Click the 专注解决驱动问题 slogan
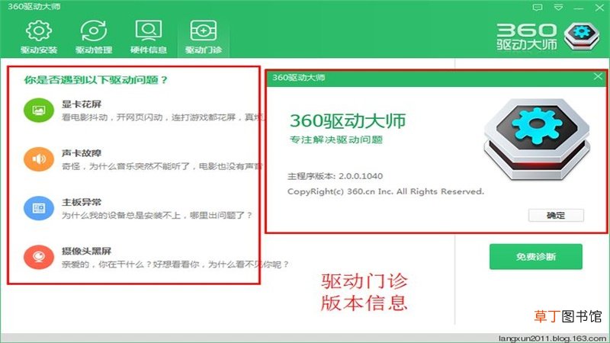610x343 pixels. pos(336,139)
